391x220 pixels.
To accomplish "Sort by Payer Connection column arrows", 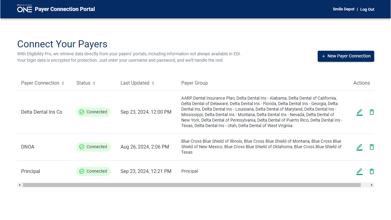I will pyautogui.click(x=63, y=83).
